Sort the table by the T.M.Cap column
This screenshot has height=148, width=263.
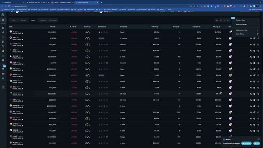(x=217, y=27)
